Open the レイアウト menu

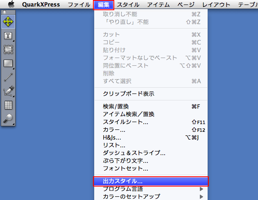click(x=216, y=4)
